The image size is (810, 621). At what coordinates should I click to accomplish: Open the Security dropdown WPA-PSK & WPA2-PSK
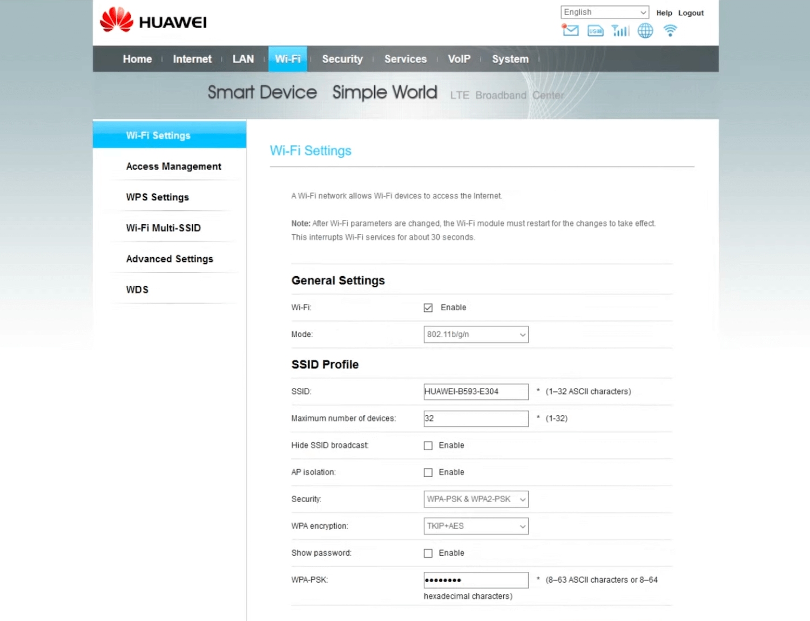click(x=476, y=499)
